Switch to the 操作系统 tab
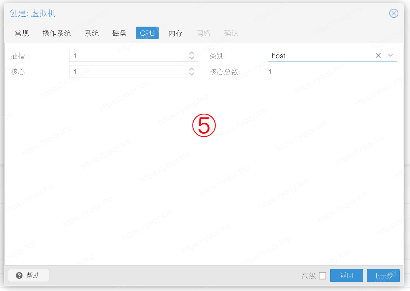 click(57, 33)
